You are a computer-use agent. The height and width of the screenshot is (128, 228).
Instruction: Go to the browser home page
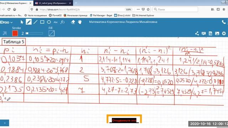coord(15,10)
